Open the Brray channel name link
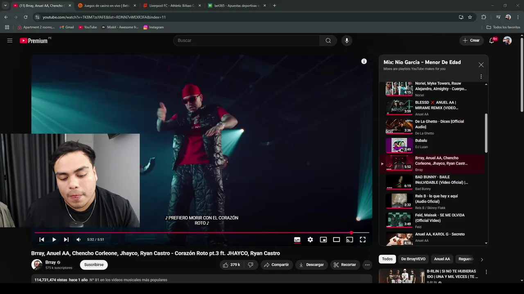 coord(50,262)
